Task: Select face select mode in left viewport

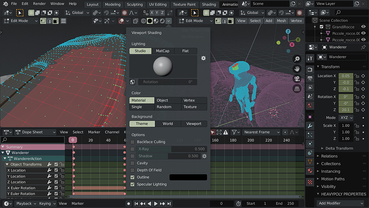Action: 56,21
